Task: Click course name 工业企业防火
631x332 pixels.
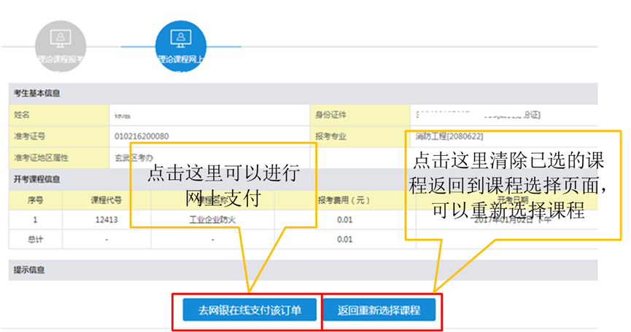Action: [x=212, y=219]
